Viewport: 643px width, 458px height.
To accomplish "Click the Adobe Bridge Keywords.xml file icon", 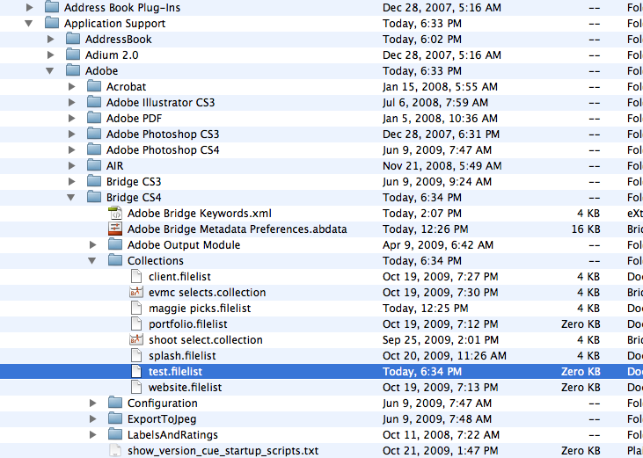I will (x=115, y=213).
